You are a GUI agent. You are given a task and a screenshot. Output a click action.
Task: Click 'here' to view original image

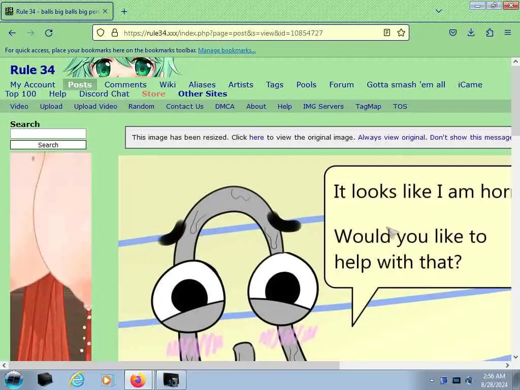click(x=256, y=137)
